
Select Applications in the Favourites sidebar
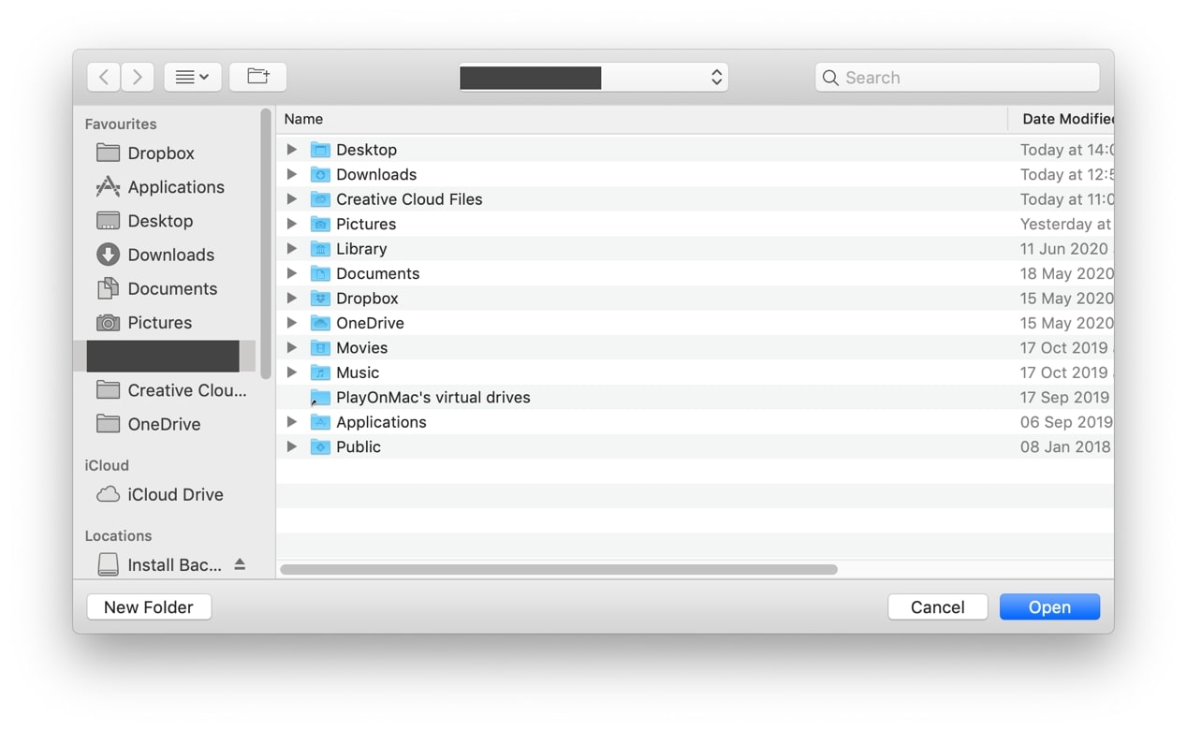pyautogui.click(x=175, y=186)
